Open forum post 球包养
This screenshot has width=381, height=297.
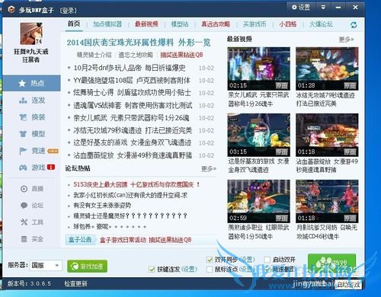pyautogui.click(x=110, y=226)
